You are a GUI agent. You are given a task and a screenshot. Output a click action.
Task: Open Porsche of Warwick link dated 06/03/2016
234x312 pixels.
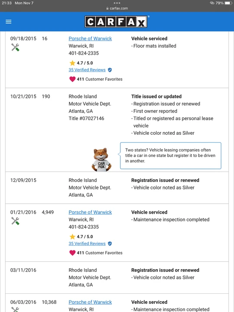[x=90, y=302]
